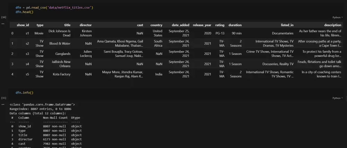Click the 'United States' country cell
The image size is (347, 148).
click(x=158, y=33)
